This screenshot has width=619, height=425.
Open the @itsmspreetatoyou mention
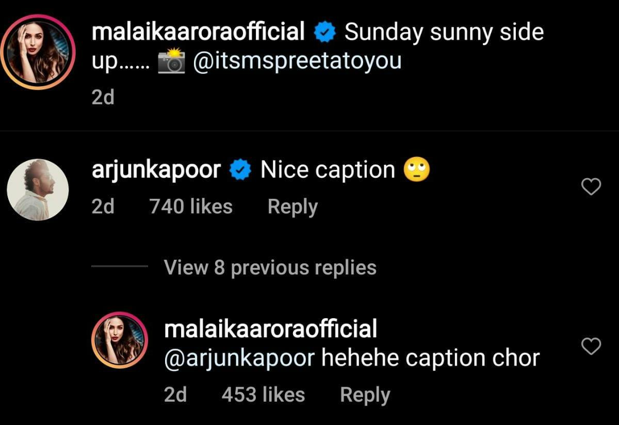click(x=297, y=62)
